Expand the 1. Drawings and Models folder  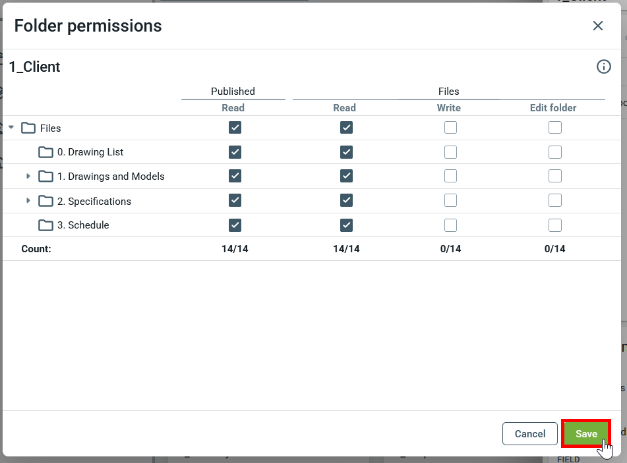[x=28, y=177]
